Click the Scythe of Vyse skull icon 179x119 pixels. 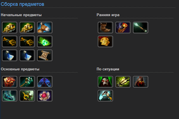(105, 96)
